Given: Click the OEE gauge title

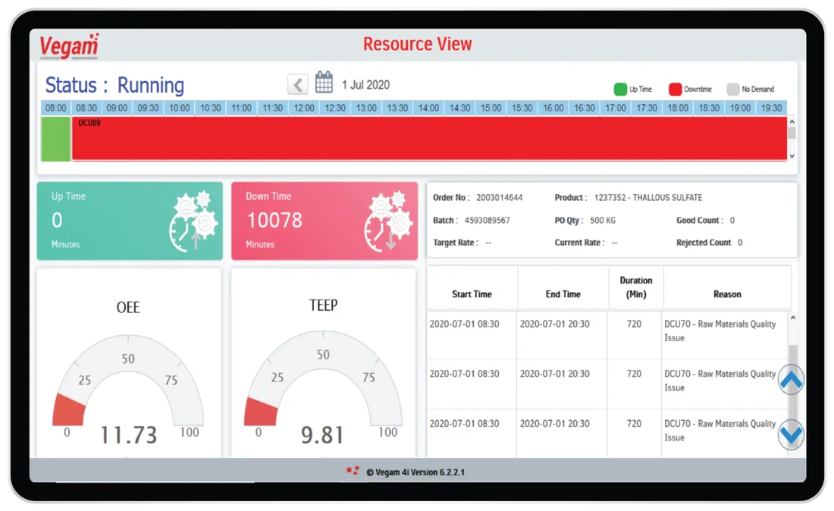Looking at the screenshot, I should (x=128, y=307).
